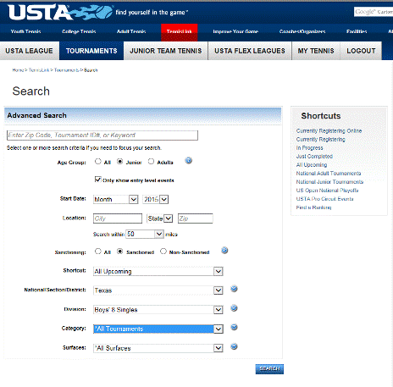This screenshot has width=393, height=387.
Task: Open US Open National Playoffs link
Action: (327, 191)
